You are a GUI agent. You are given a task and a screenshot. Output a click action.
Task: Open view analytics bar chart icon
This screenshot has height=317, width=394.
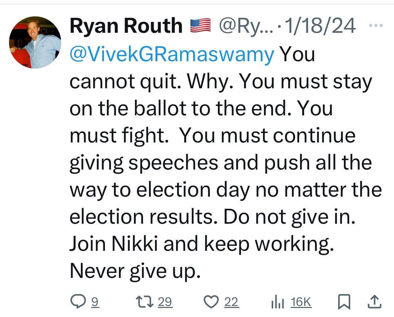(278, 302)
